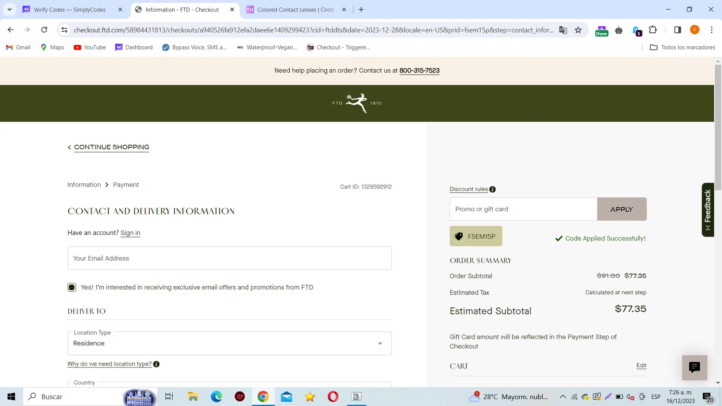722x406 pixels.
Task: Open 'Why do we need location type?' link
Action: 109,364
